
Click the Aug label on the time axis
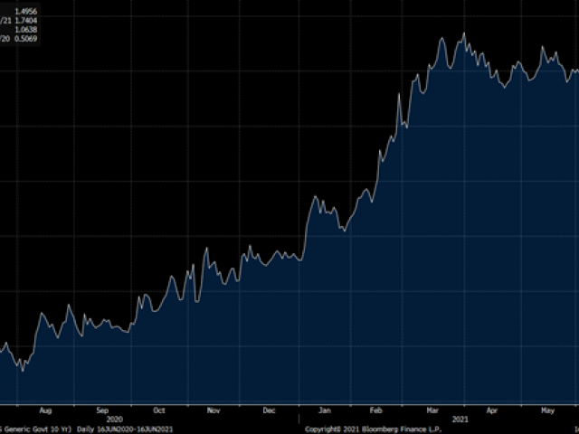(45, 410)
